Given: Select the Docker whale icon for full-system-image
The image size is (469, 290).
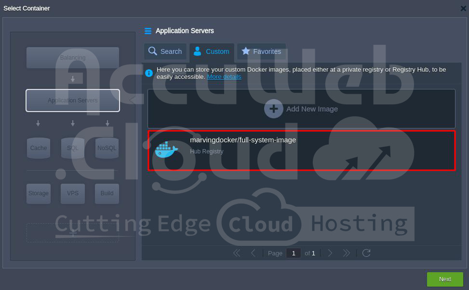Looking at the screenshot, I should click(166, 150).
